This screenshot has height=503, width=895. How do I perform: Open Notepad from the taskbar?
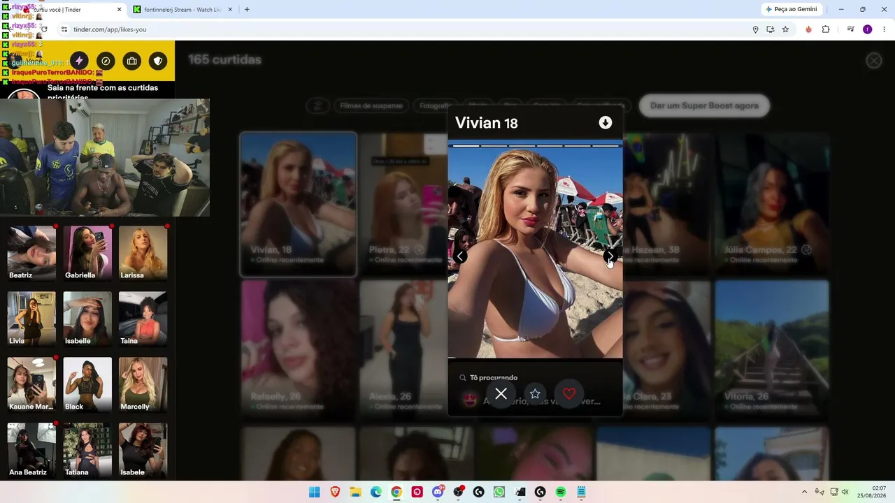tap(581, 492)
